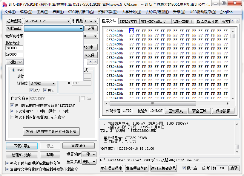Viewport: 244px width, 176px height.
Task: Switch to the USB-HID助手 tab
Action: (x=183, y=22)
